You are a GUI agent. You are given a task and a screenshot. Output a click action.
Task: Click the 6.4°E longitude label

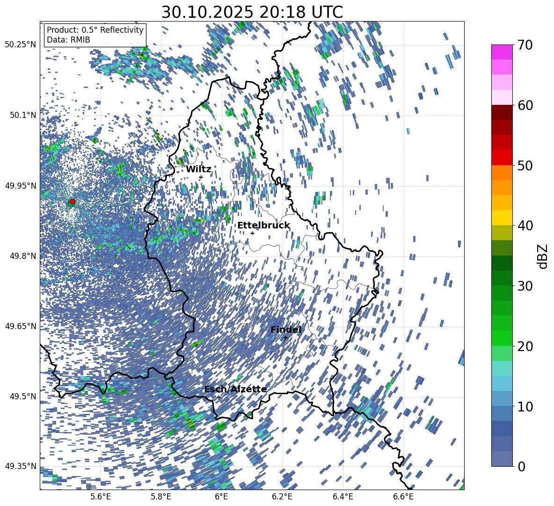point(343,497)
